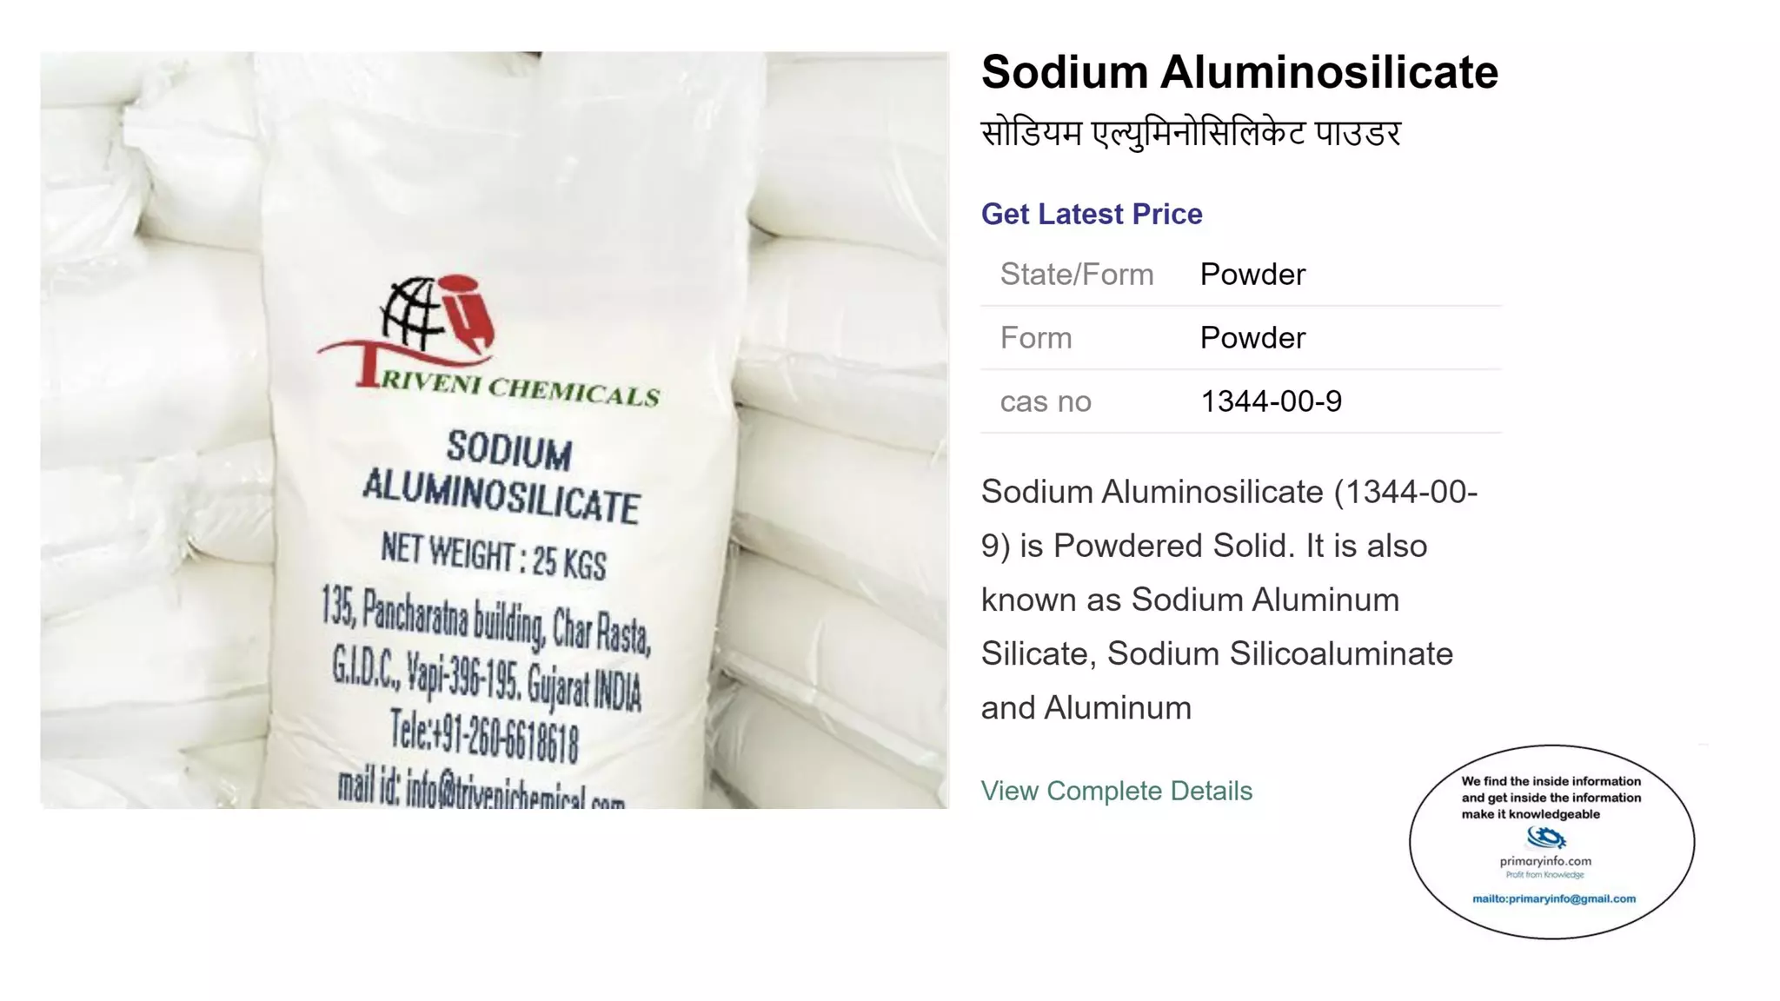Select the product bag photo

pos(494,430)
